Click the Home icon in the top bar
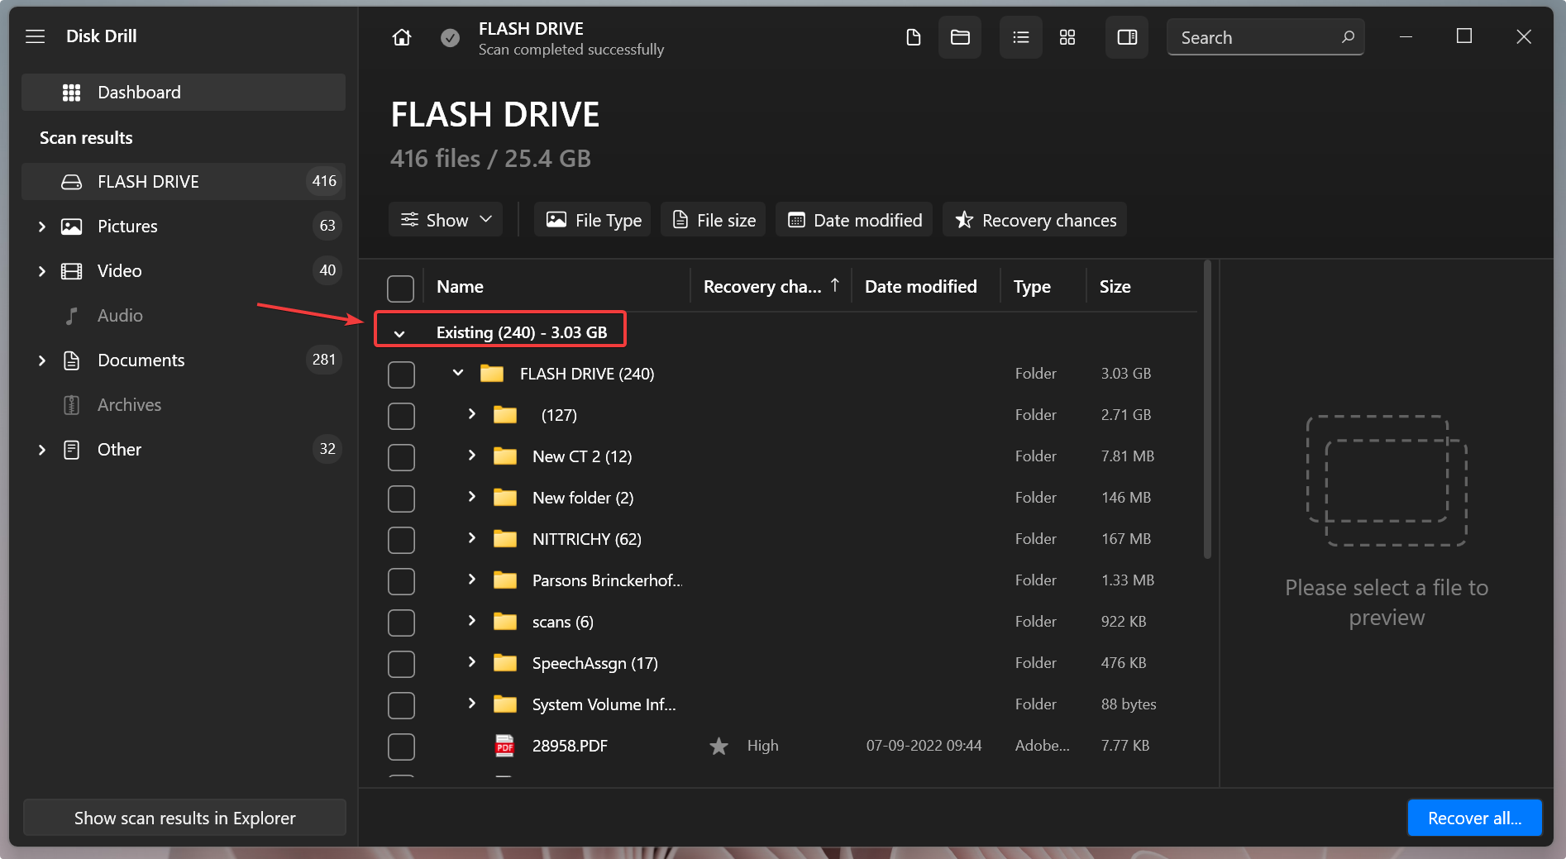Viewport: 1566px width, 859px height. [402, 37]
